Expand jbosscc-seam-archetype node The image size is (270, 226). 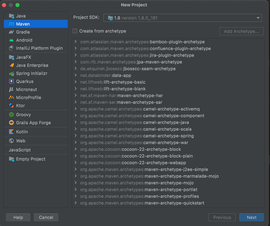pyautogui.click(x=75, y=68)
